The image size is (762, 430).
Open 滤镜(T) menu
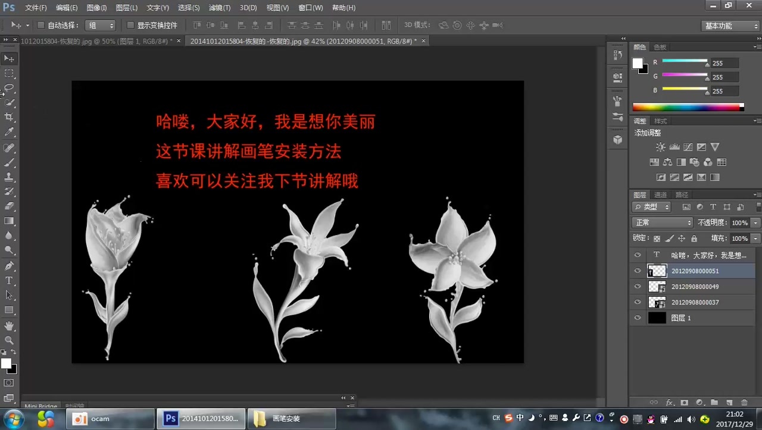click(219, 8)
